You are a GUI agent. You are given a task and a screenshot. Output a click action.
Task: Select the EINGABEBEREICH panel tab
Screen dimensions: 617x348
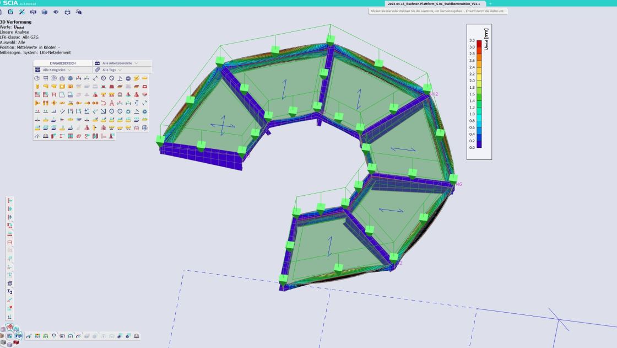[x=63, y=63]
